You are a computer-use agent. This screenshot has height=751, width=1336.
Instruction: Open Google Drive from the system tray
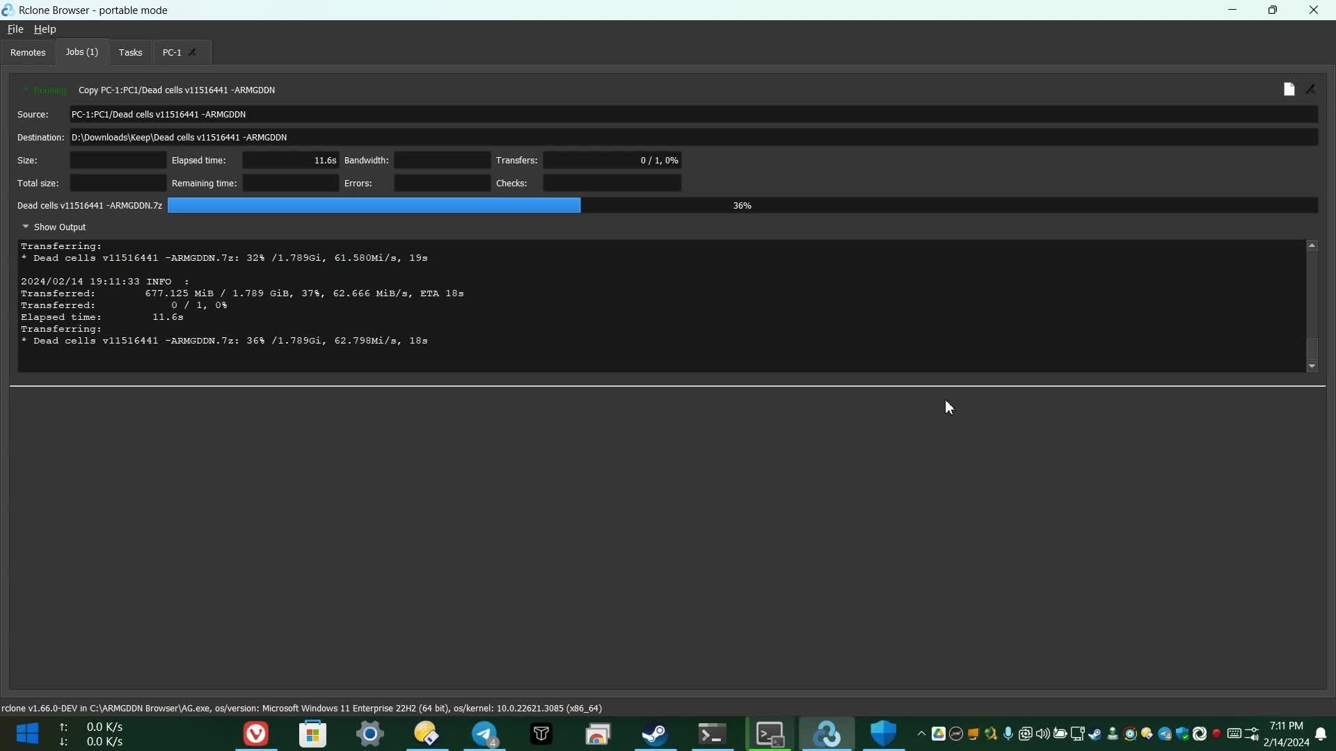pos(938,734)
